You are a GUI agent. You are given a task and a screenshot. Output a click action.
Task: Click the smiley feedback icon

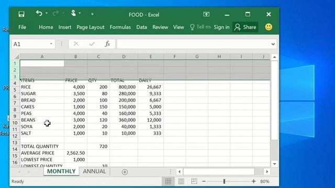tap(269, 27)
